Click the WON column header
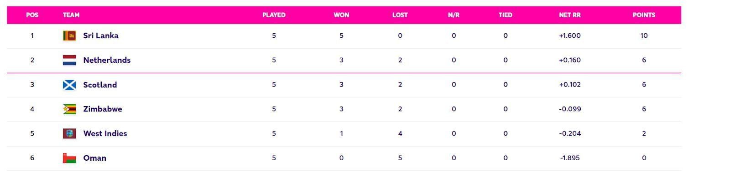Image resolution: width=730 pixels, height=188 pixels. coord(341,15)
